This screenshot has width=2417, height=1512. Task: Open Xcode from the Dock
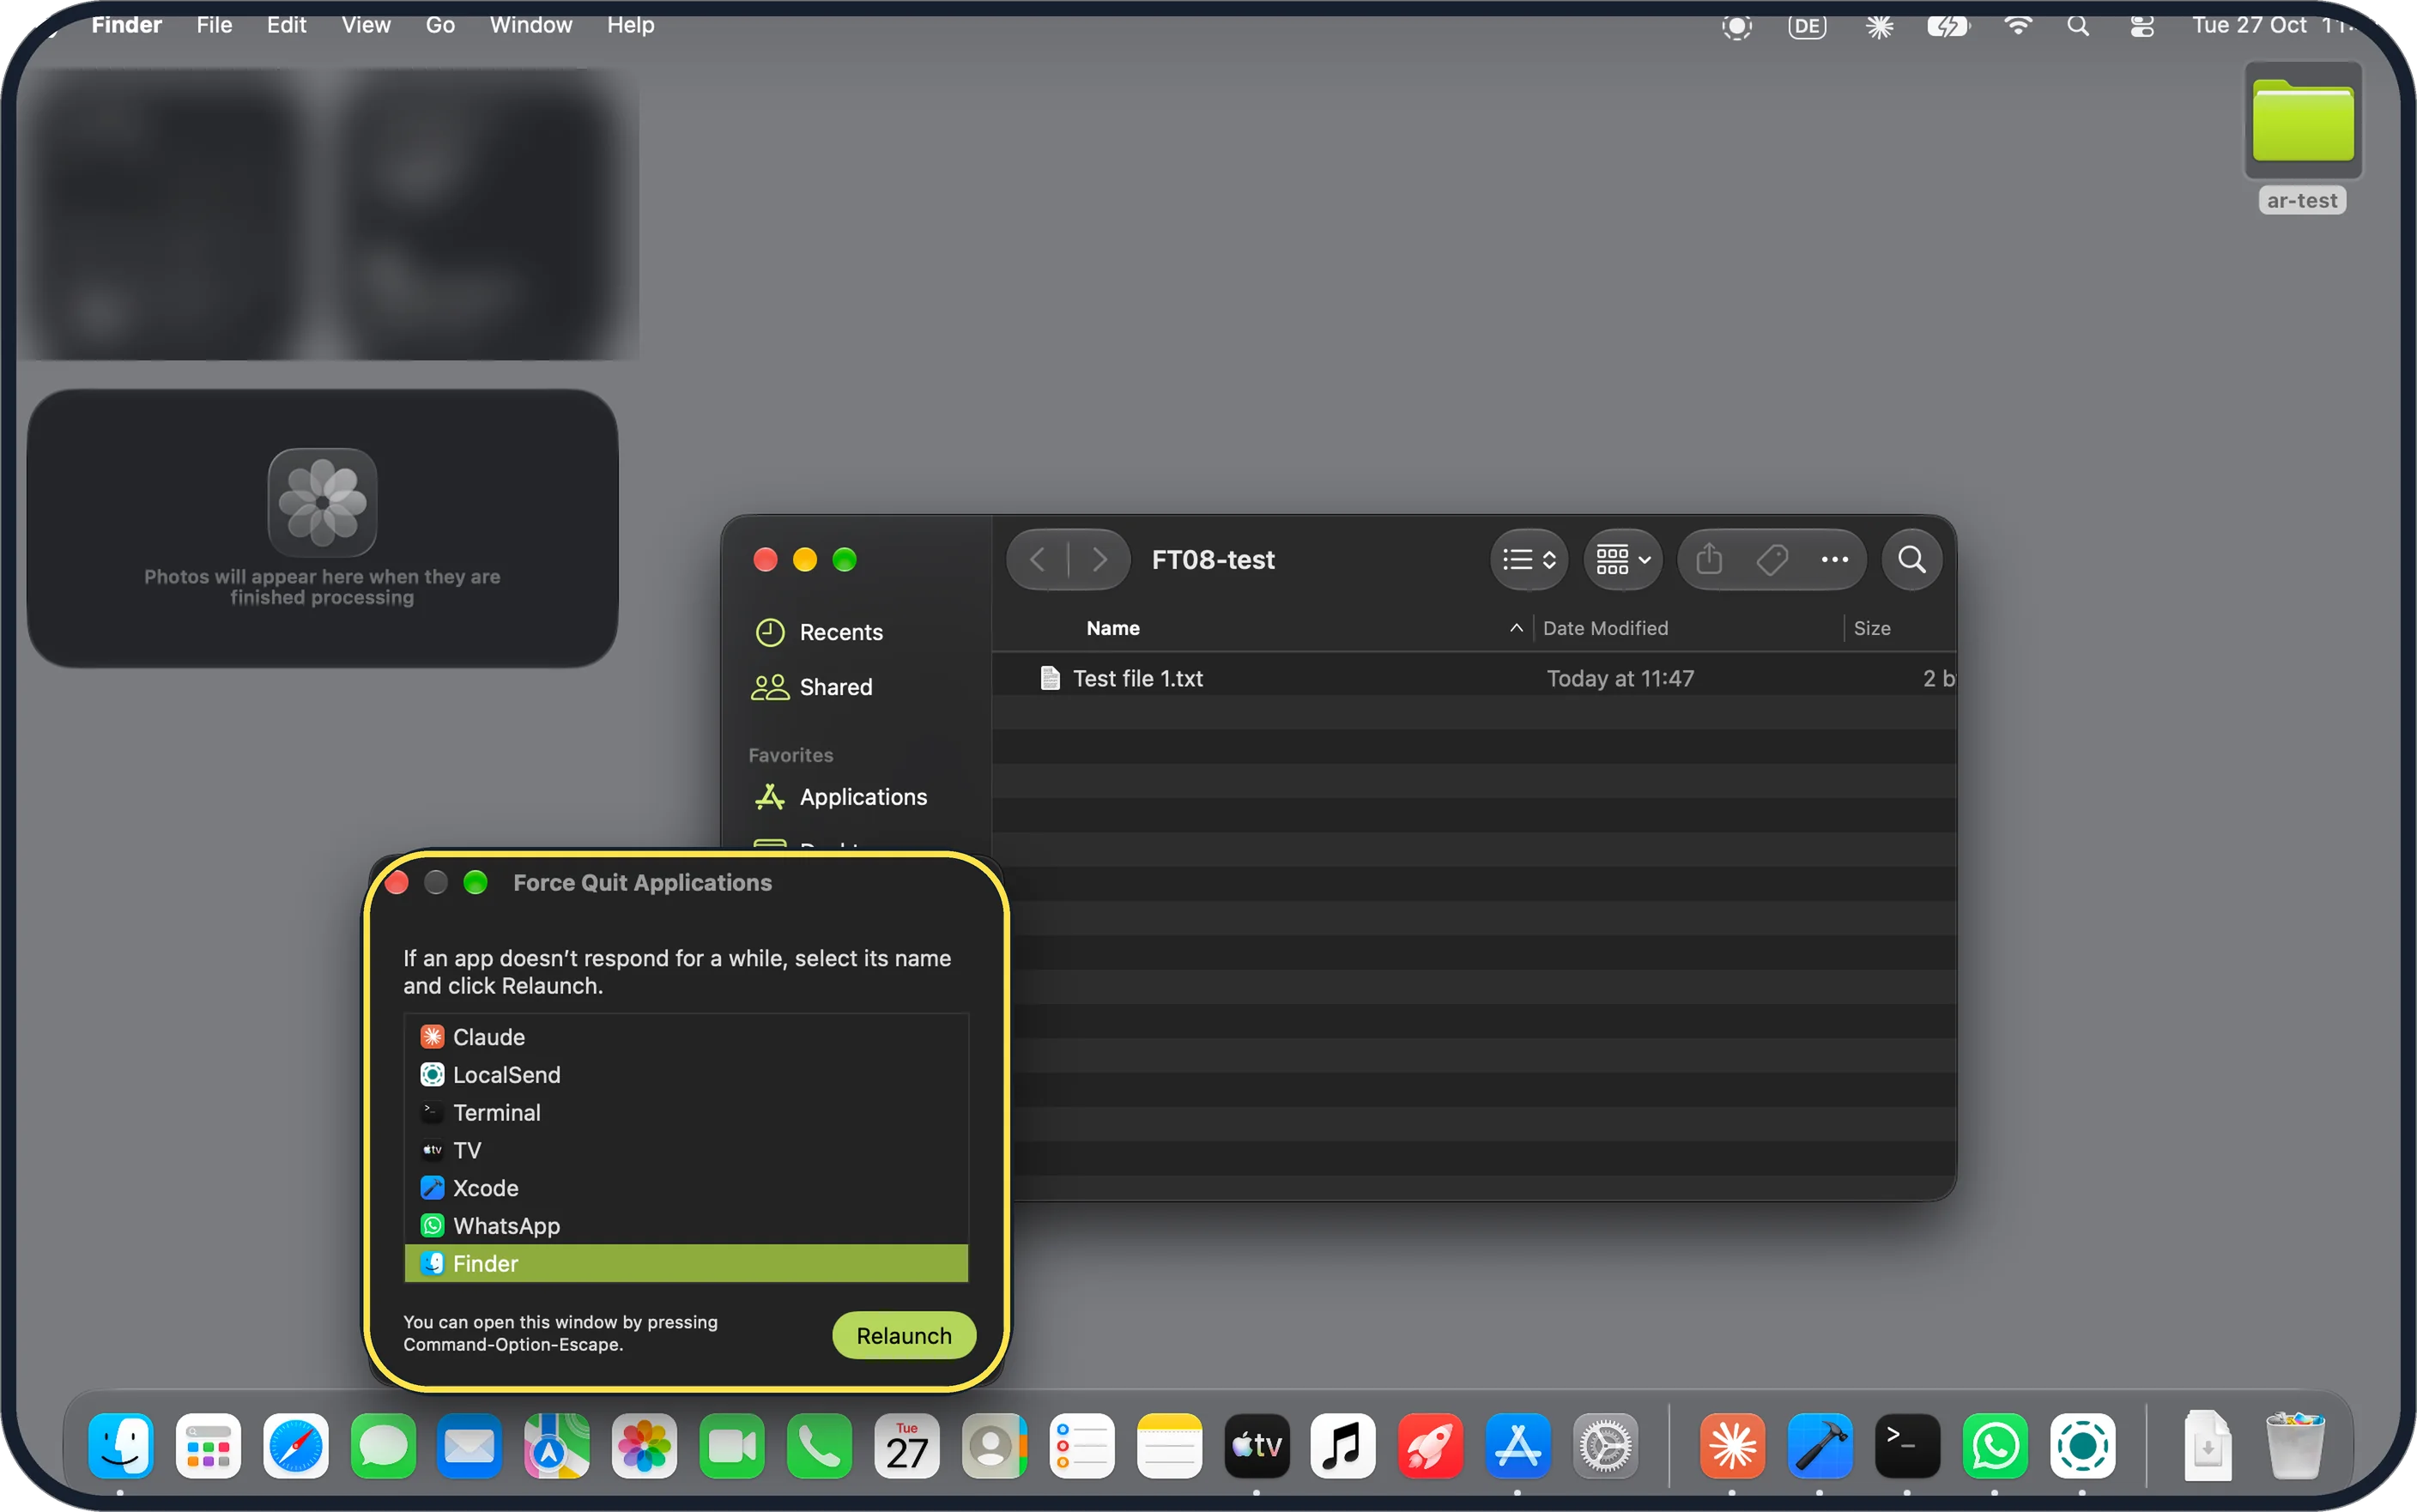click(x=1819, y=1446)
